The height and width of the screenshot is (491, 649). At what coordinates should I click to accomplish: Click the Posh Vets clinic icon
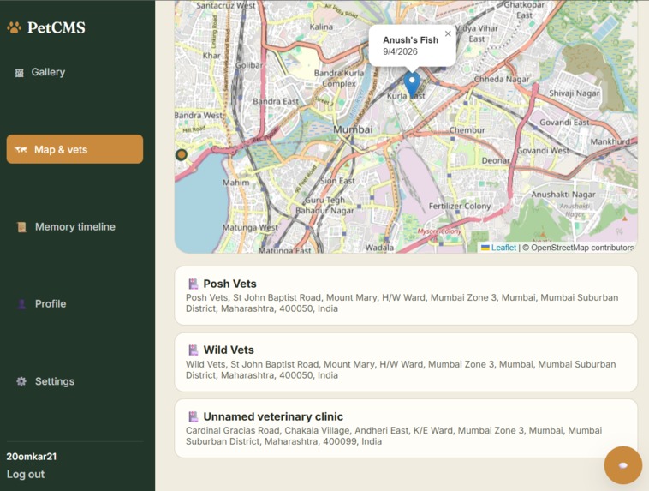(194, 284)
